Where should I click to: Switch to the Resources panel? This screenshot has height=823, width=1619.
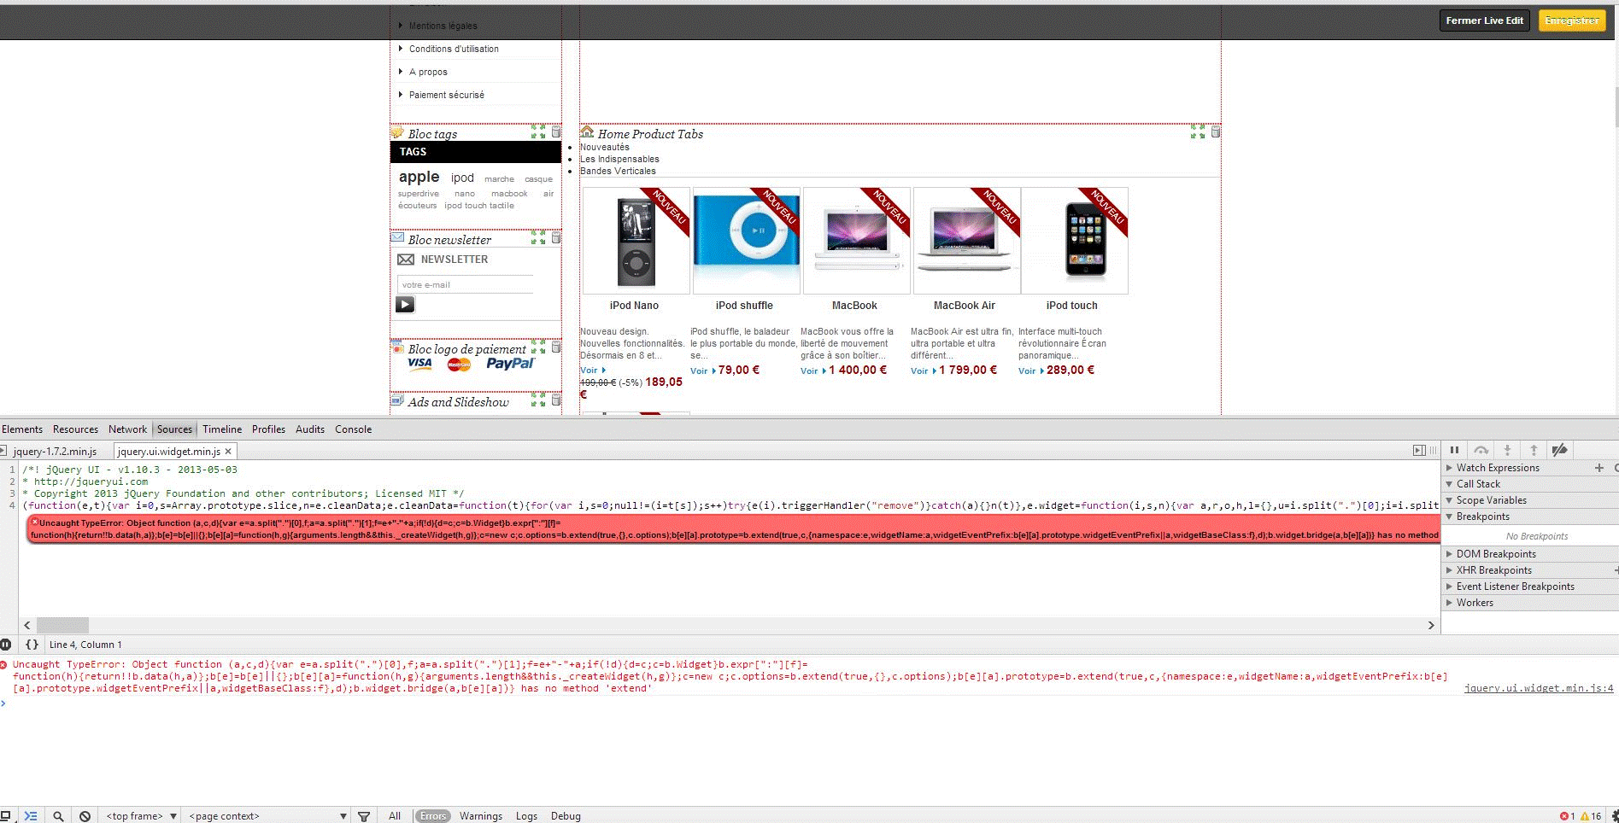coord(75,429)
